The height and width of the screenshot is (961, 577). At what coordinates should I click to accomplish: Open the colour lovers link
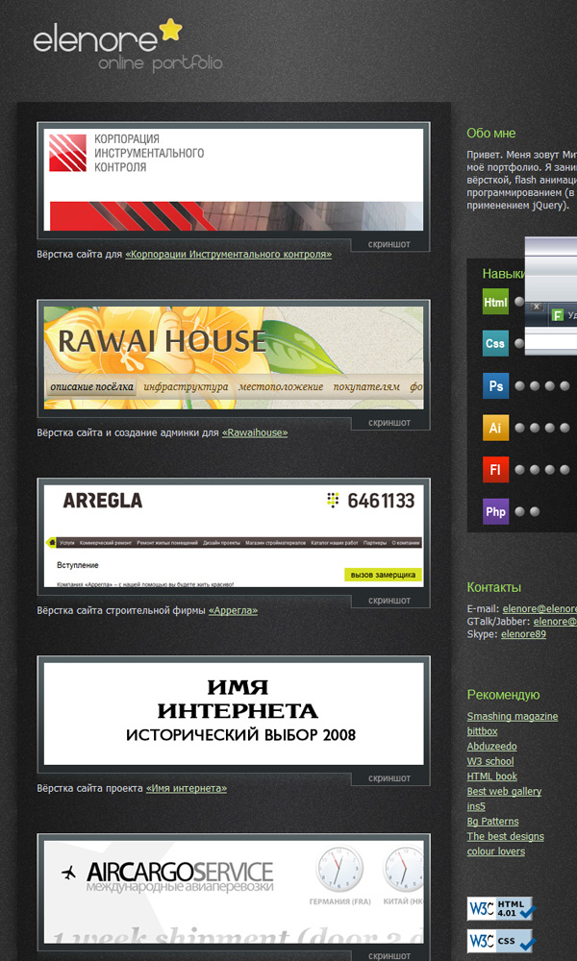(496, 851)
